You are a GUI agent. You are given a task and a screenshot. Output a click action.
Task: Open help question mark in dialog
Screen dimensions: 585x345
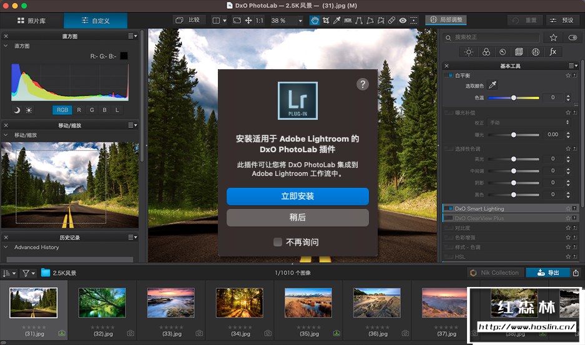coord(362,84)
